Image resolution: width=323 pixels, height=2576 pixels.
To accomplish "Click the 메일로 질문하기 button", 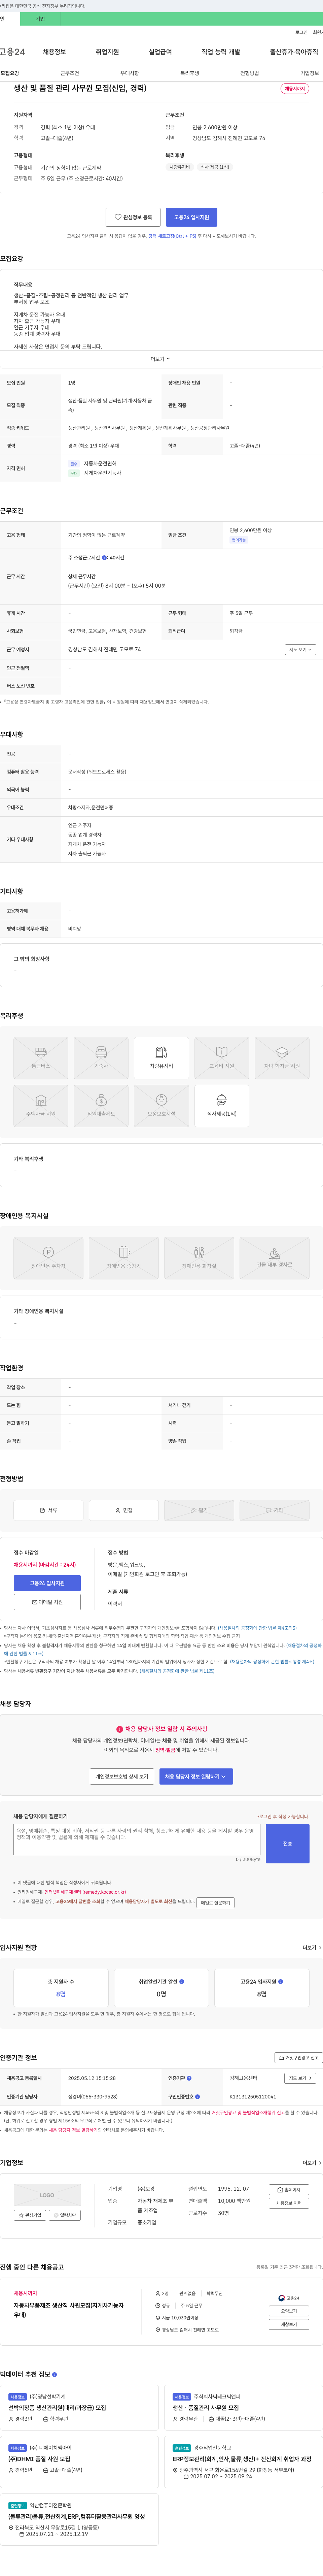I will pyautogui.click(x=215, y=1903).
